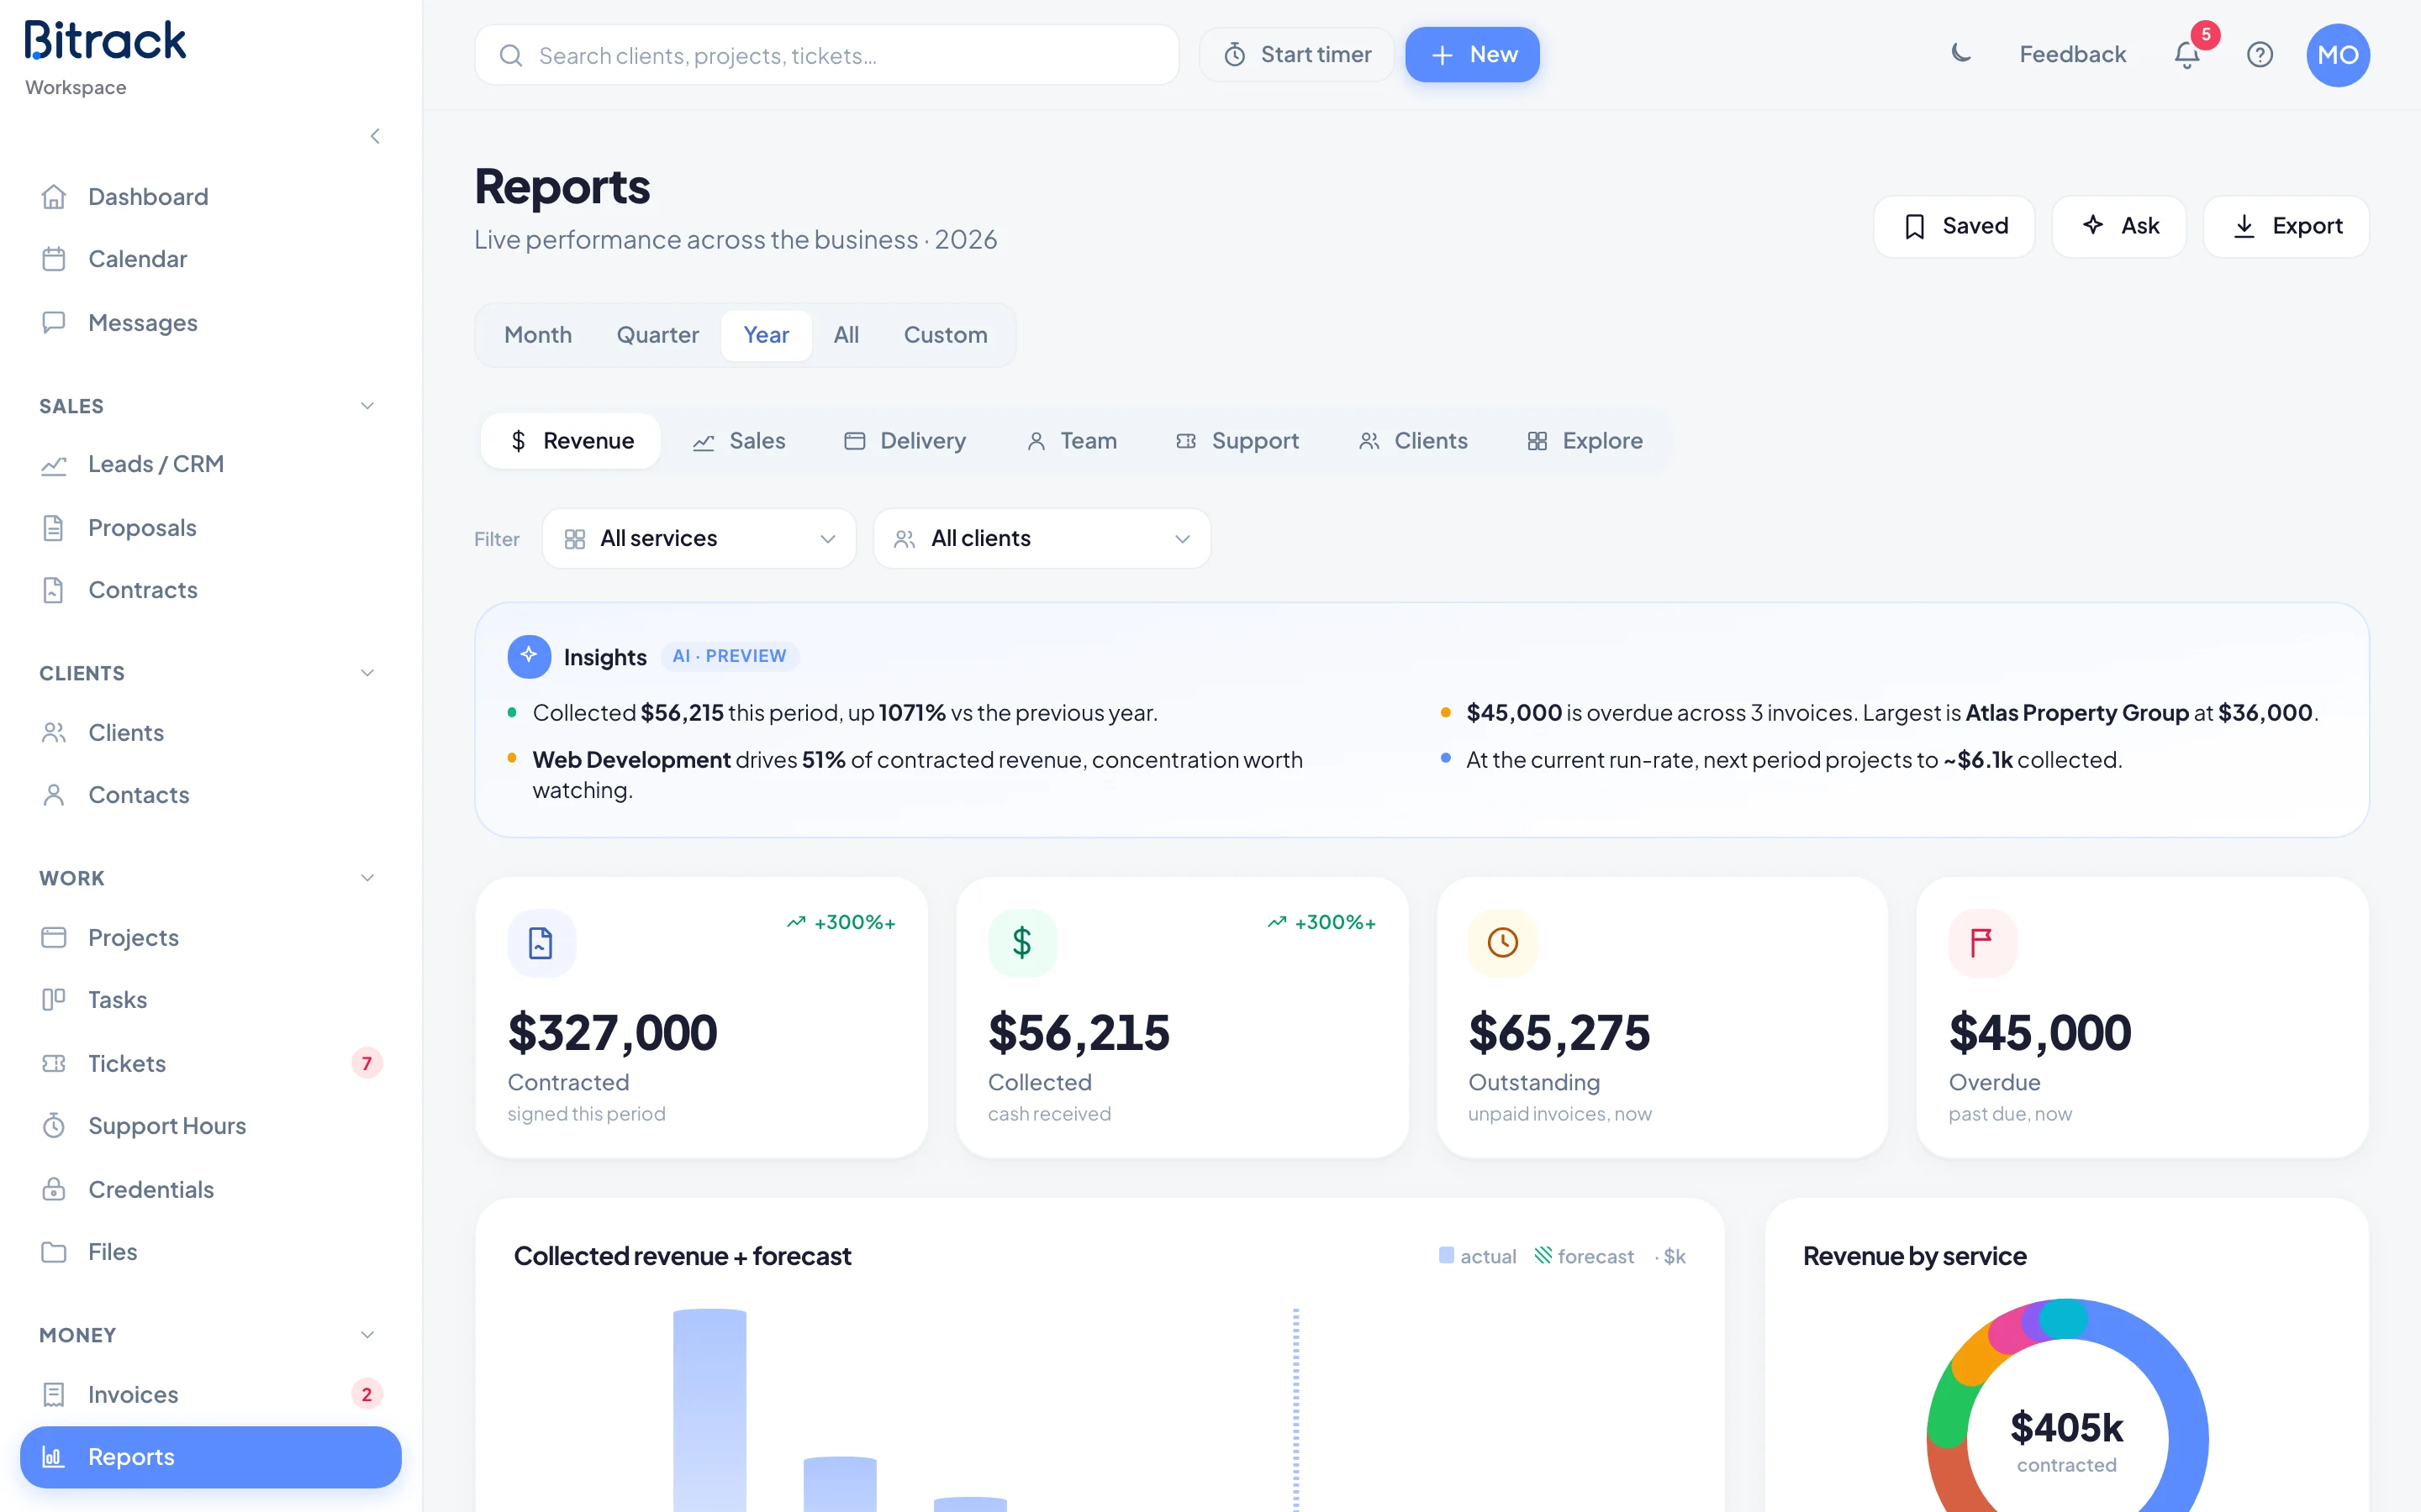The image size is (2421, 1512).
Task: Click the AI · PREVIEW badge
Action: point(730,656)
